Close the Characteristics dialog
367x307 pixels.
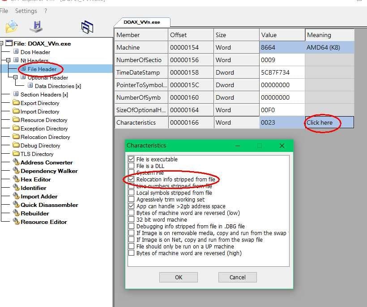tap(282, 146)
